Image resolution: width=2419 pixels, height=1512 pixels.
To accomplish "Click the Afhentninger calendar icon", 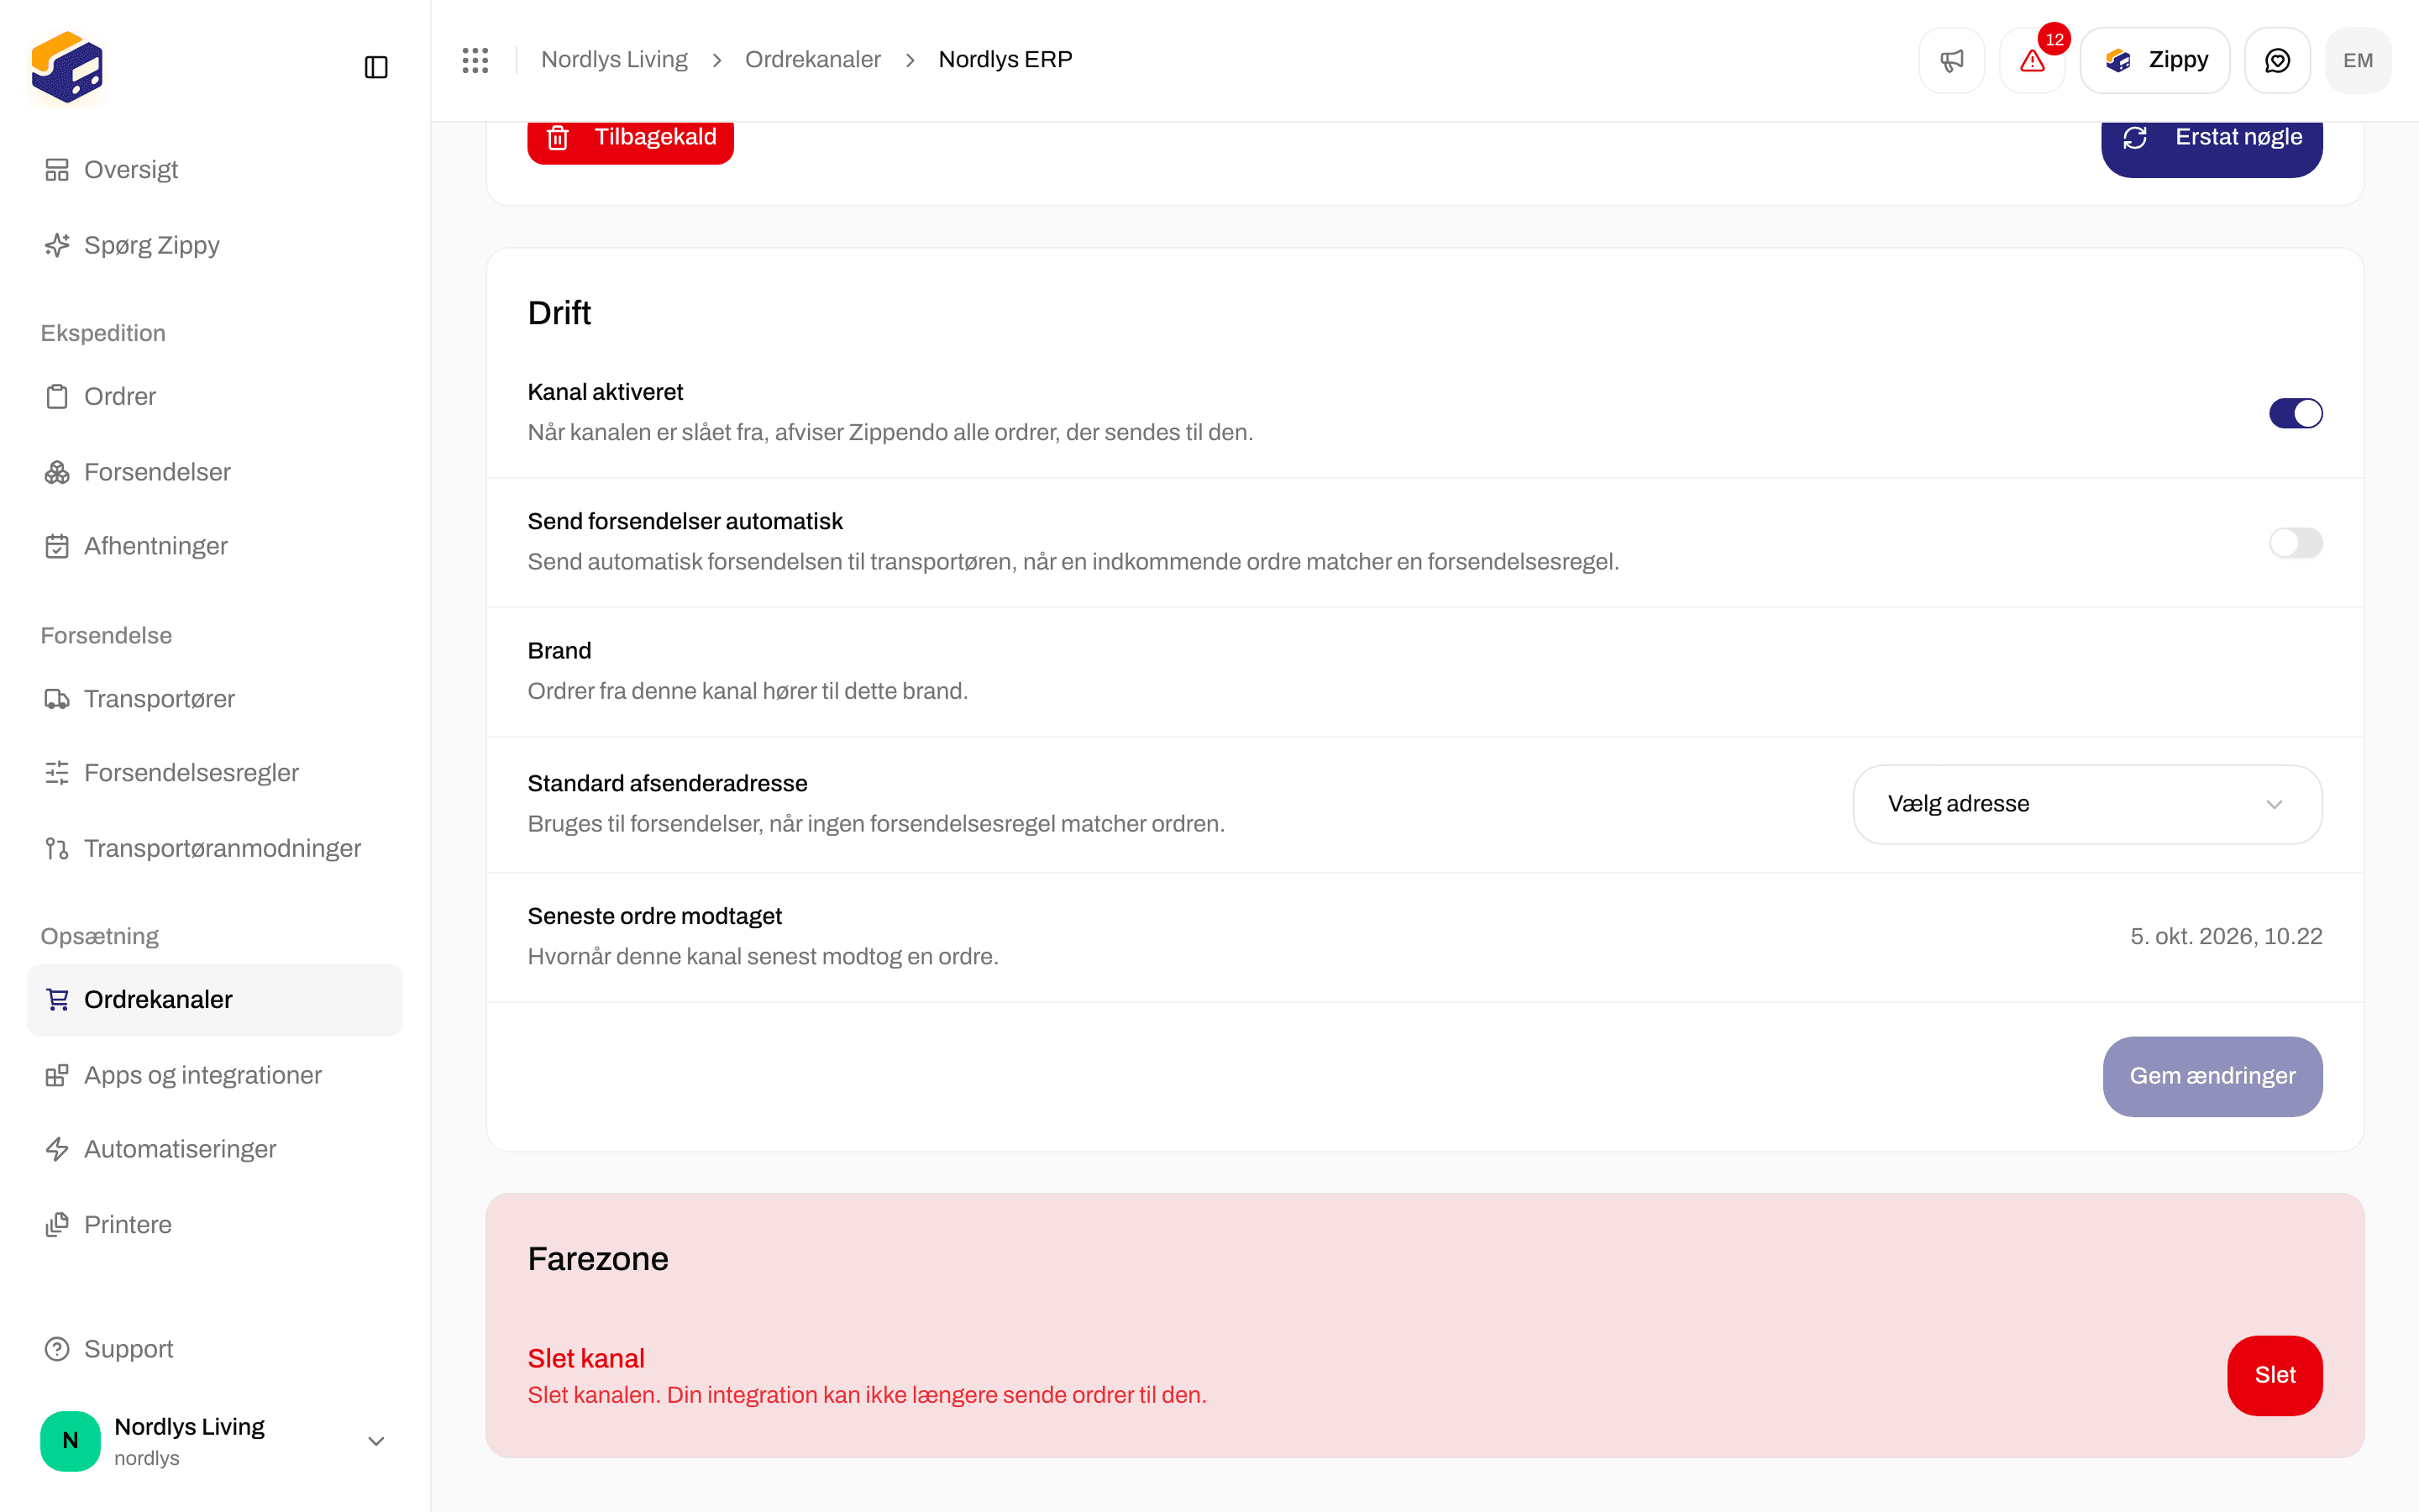I will tap(57, 546).
